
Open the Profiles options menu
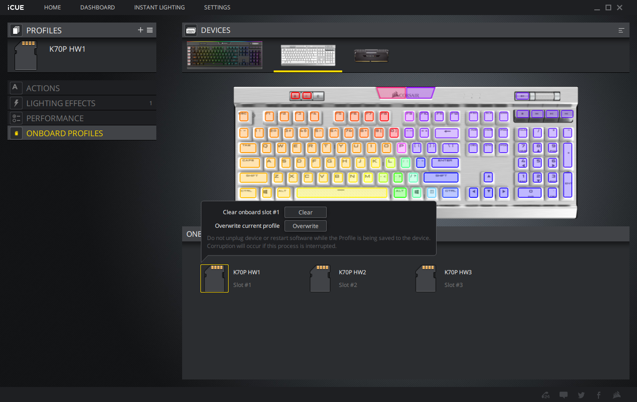[x=150, y=30]
